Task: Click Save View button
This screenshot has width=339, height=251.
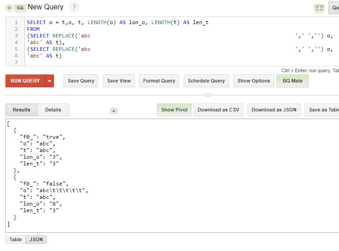Action: [119, 81]
